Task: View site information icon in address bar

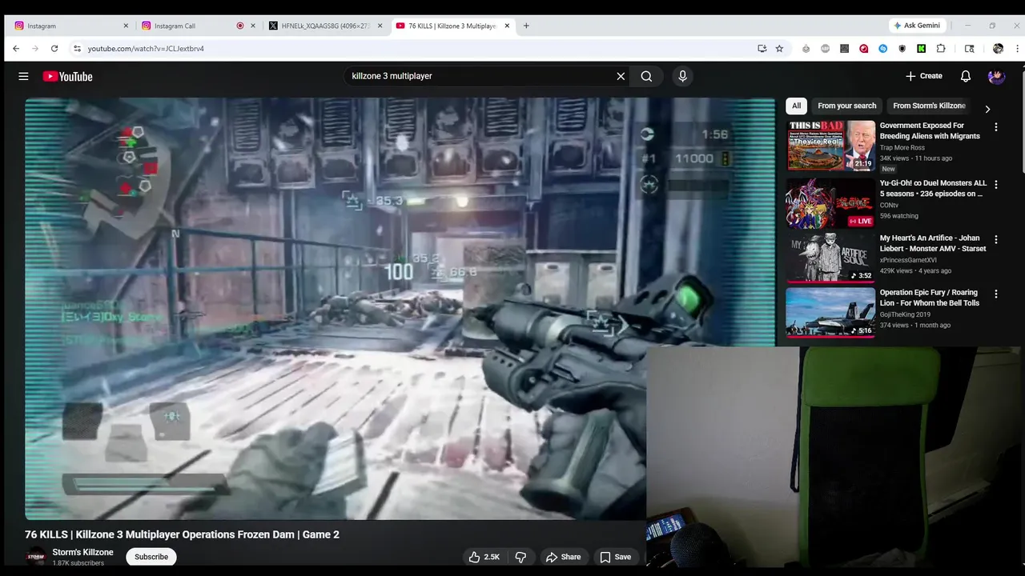Action: 77,49
